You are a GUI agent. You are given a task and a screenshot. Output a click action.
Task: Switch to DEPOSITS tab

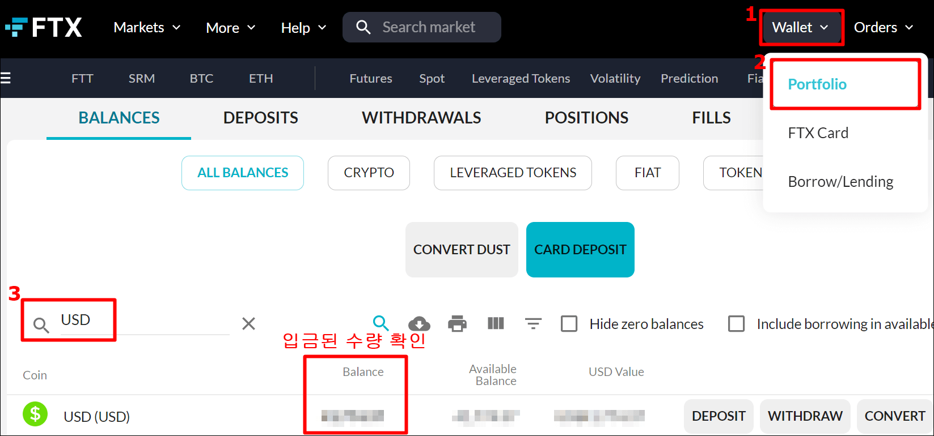tap(261, 118)
